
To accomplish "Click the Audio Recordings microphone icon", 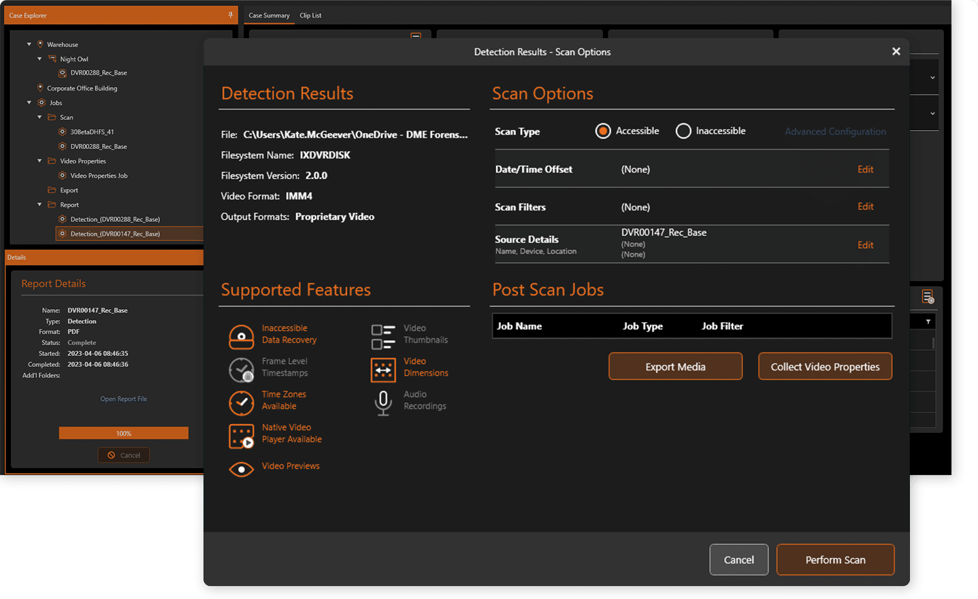I will 382,403.
